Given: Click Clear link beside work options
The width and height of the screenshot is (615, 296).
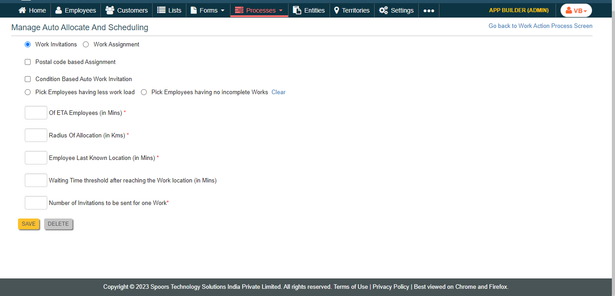Looking at the screenshot, I should point(278,92).
